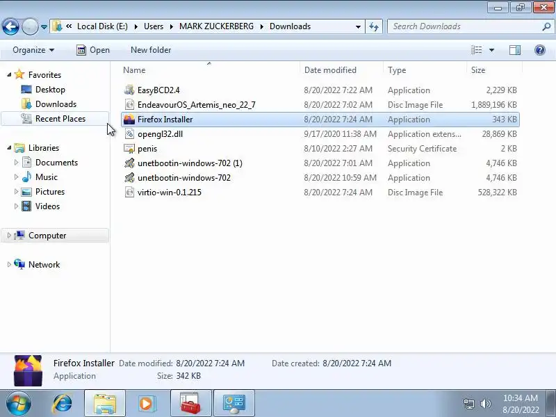556x417 pixels.
Task: Select the Documents library icon
Action: [x=26, y=162]
